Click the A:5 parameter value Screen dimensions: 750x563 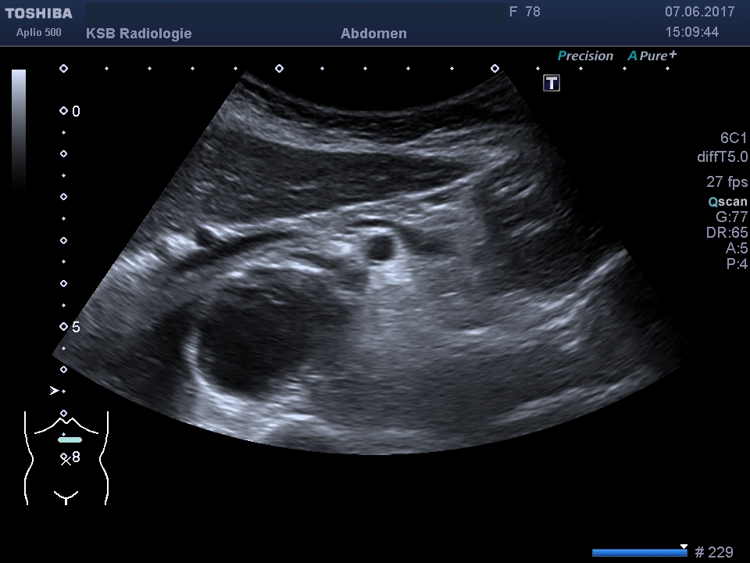736,248
